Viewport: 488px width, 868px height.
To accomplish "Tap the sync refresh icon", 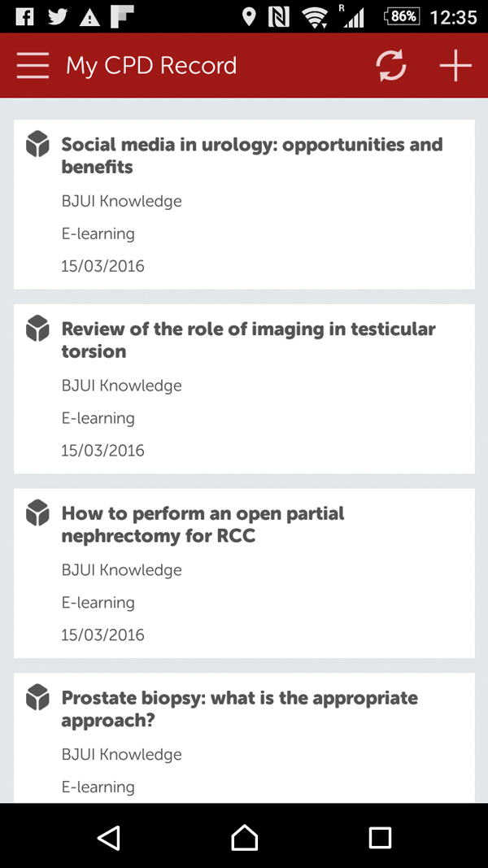I will point(391,66).
